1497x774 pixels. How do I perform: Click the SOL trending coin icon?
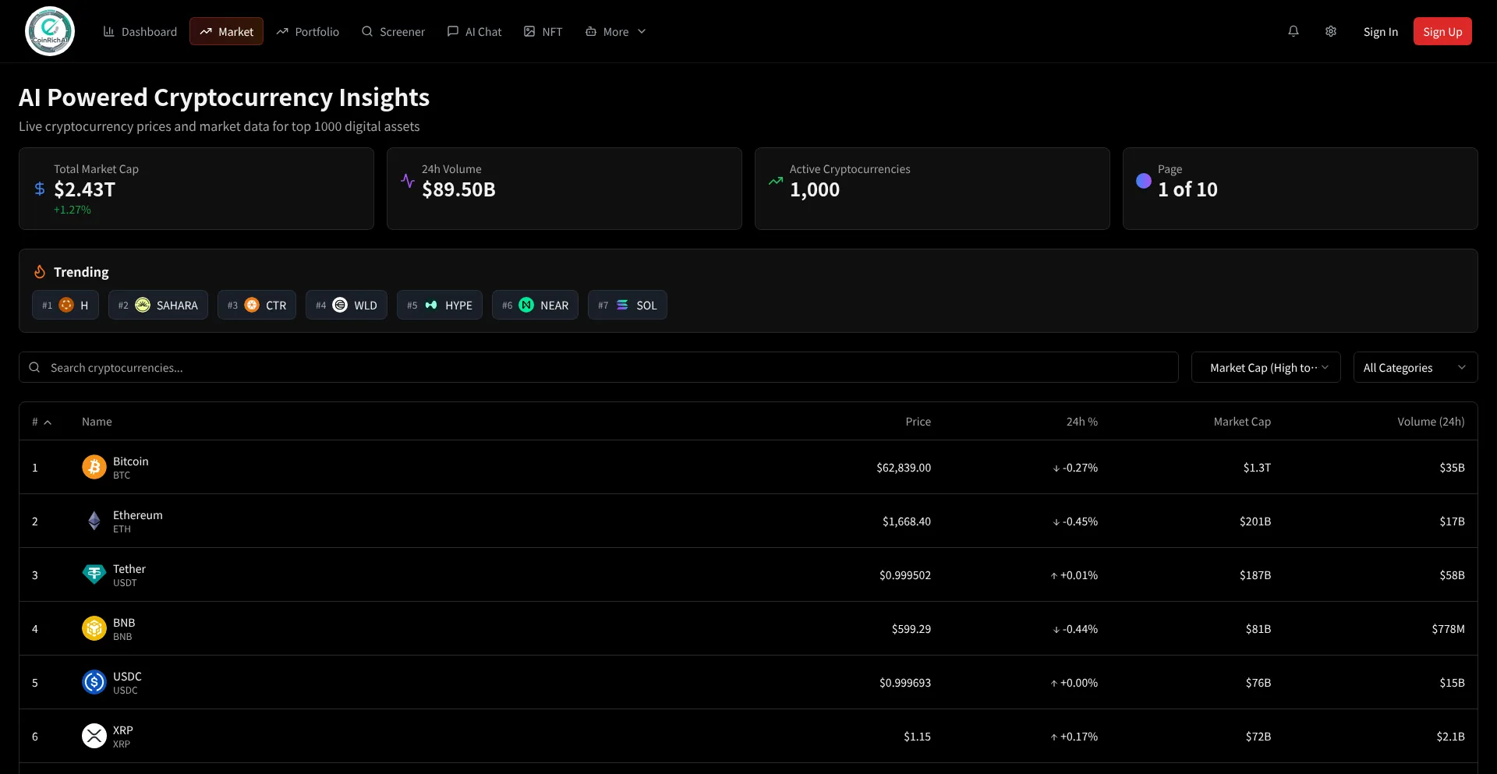tap(622, 305)
